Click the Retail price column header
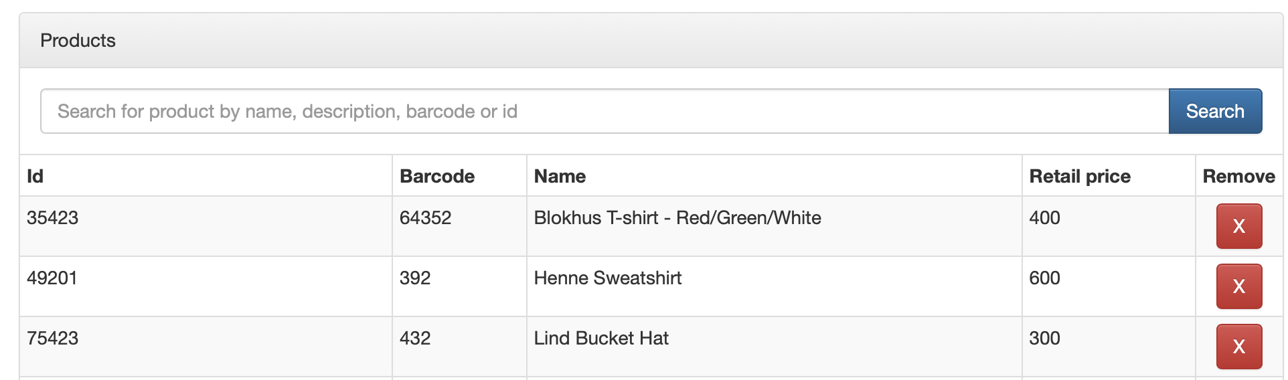 click(x=1079, y=176)
